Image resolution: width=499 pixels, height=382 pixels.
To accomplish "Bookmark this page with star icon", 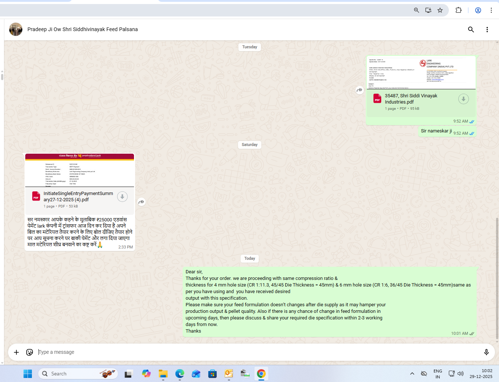I will [440, 10].
